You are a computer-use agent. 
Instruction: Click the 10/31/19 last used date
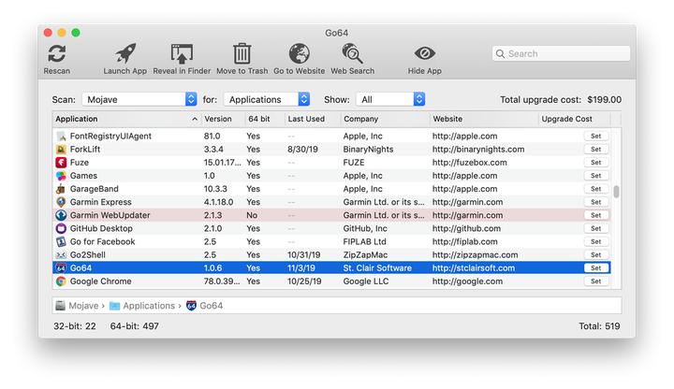[304, 255]
